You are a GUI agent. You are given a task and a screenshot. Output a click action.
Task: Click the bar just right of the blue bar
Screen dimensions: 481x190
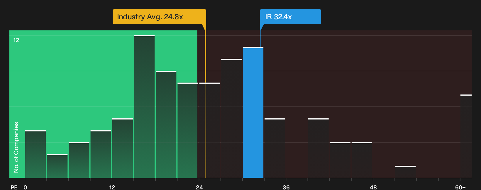pos(275,148)
